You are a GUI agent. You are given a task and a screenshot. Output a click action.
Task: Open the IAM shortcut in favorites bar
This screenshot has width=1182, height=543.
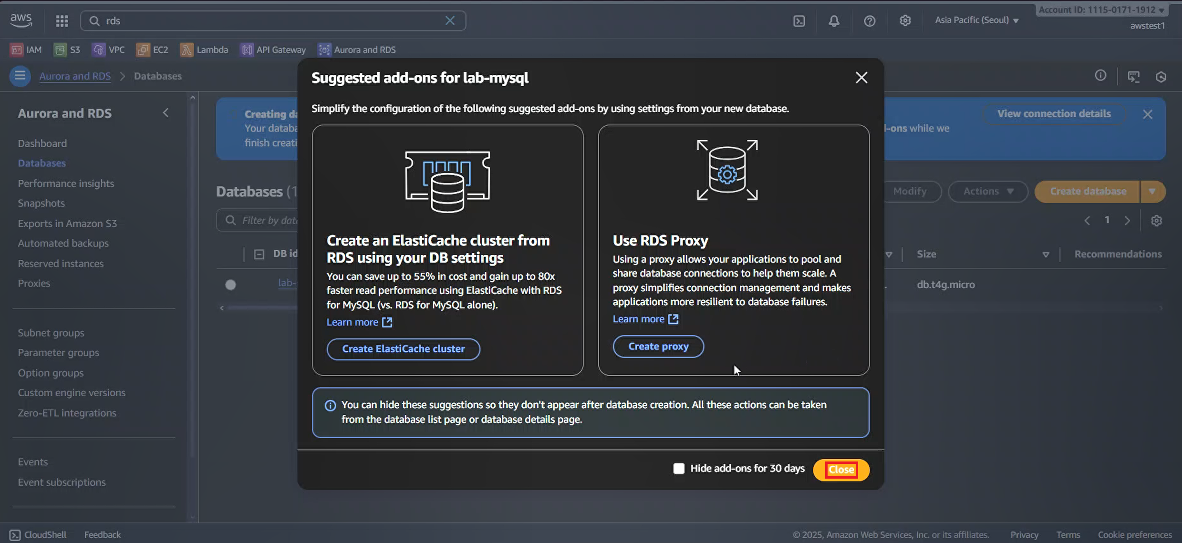point(26,50)
